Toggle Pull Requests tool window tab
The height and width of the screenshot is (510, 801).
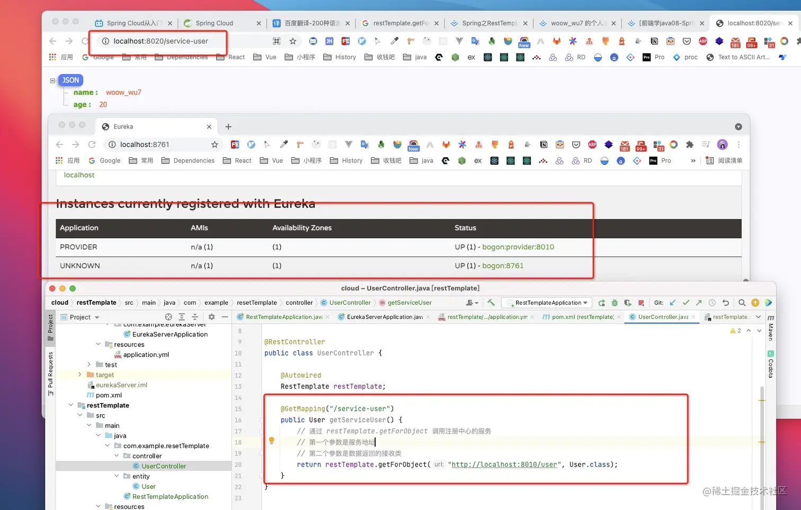[x=50, y=374]
